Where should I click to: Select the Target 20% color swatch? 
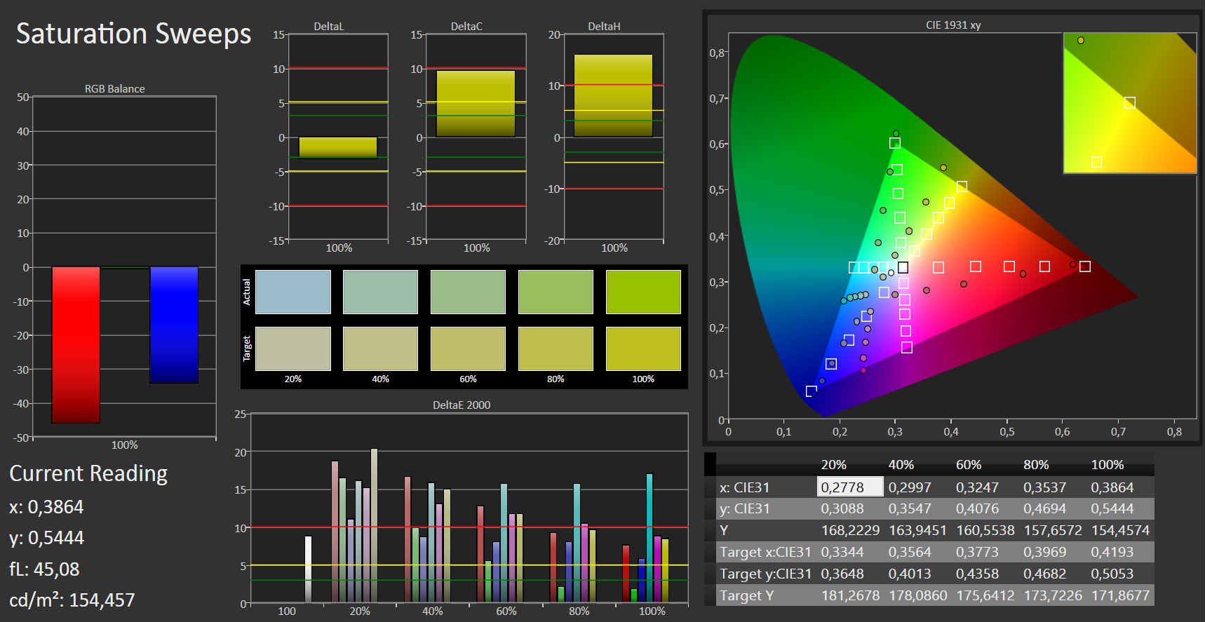coord(293,349)
